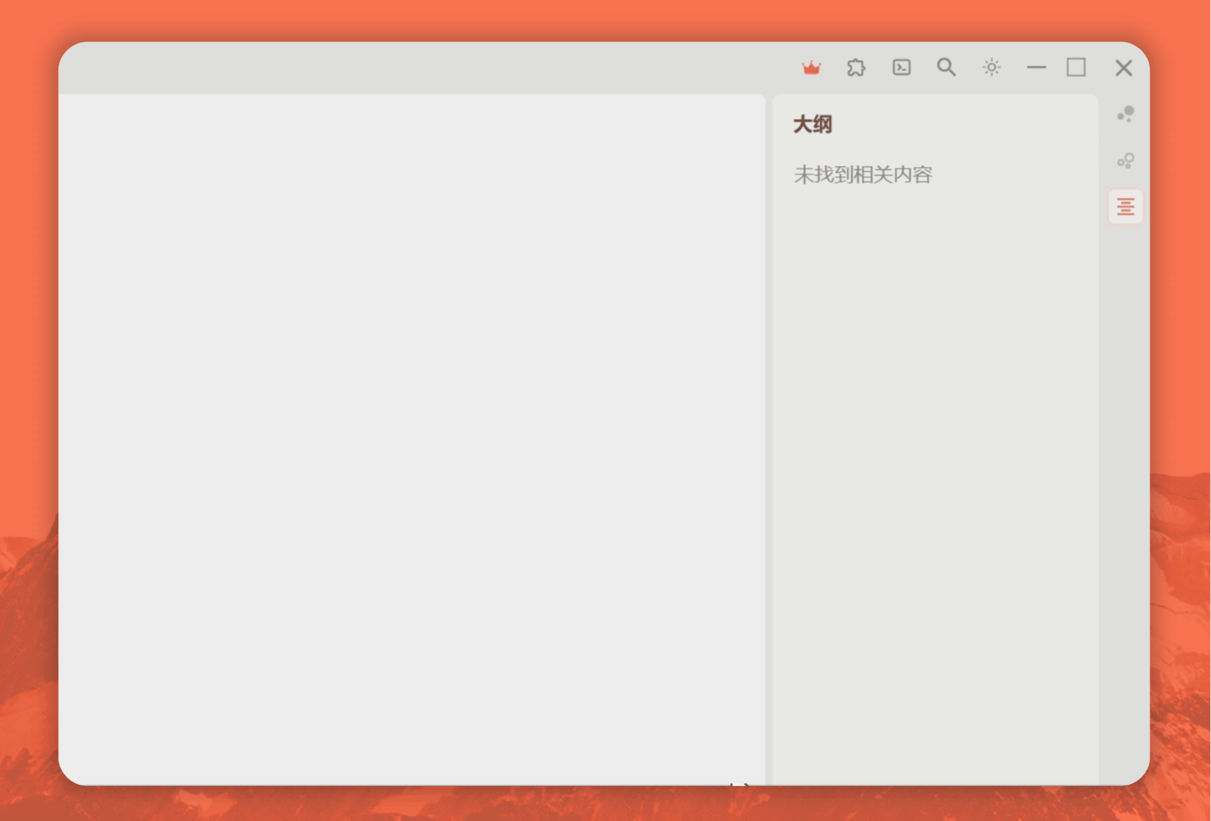Toggle the sun light/dark theme icon
The width and height of the screenshot is (1211, 821).
tap(991, 67)
